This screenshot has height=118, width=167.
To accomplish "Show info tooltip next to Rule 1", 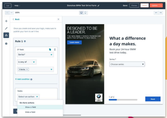I will coord(25,41).
